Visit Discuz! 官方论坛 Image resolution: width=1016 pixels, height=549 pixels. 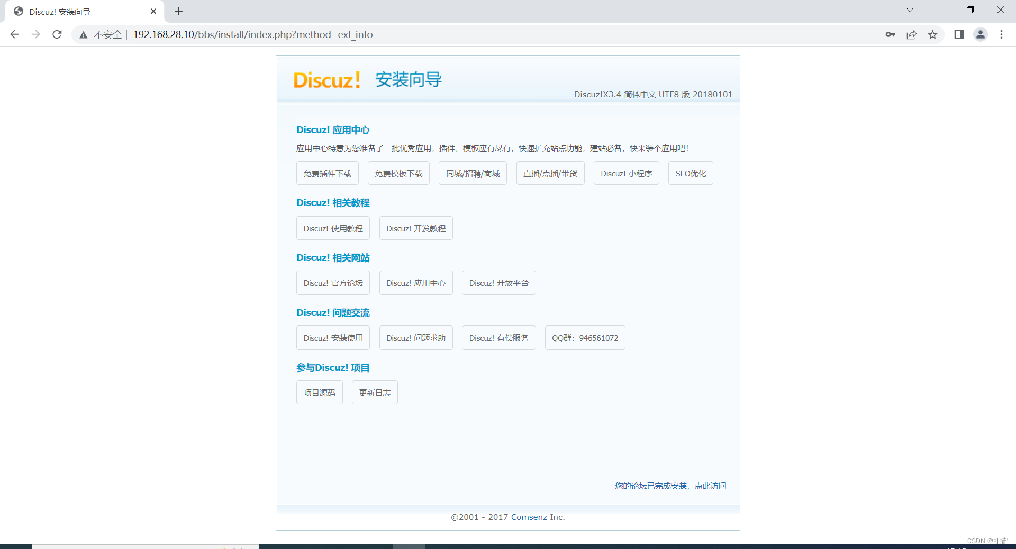tap(333, 283)
